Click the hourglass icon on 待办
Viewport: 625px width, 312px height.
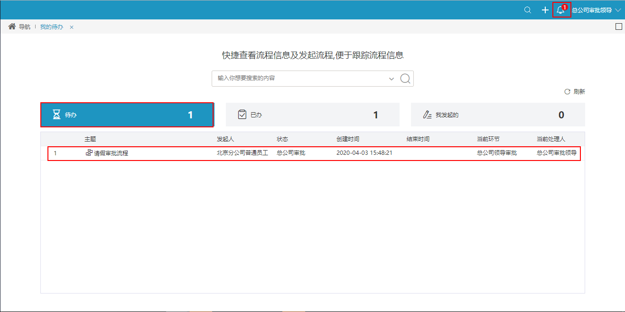[56, 115]
